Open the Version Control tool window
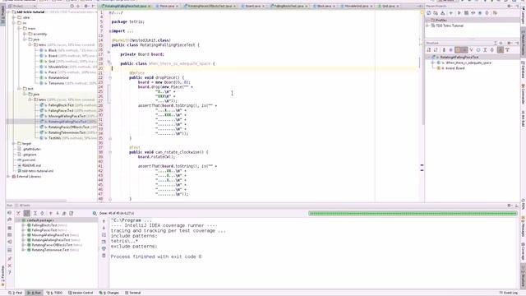 pos(81,293)
